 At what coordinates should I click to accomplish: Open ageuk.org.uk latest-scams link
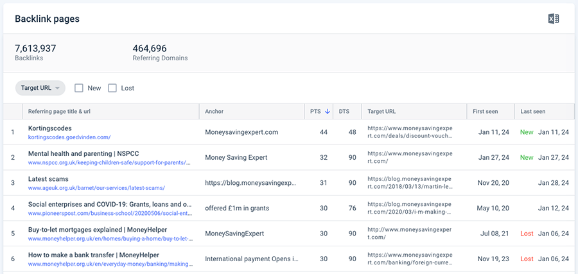[x=96, y=188]
